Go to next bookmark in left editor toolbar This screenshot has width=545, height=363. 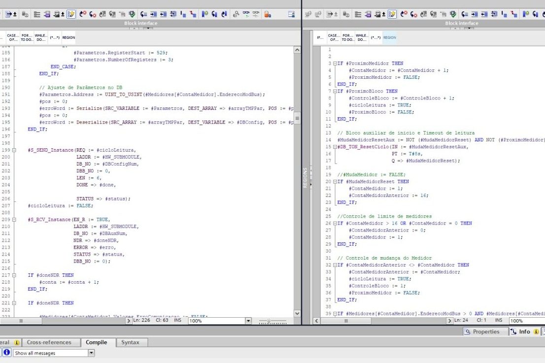click(x=214, y=14)
